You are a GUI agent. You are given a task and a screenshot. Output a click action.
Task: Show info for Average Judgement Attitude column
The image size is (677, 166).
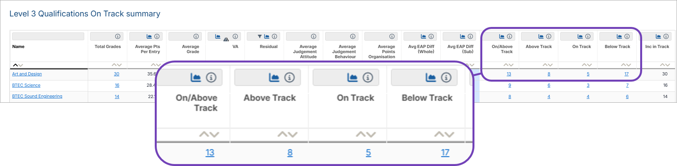click(x=313, y=36)
